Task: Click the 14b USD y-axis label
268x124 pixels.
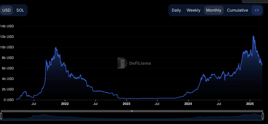Action: tap(7, 26)
